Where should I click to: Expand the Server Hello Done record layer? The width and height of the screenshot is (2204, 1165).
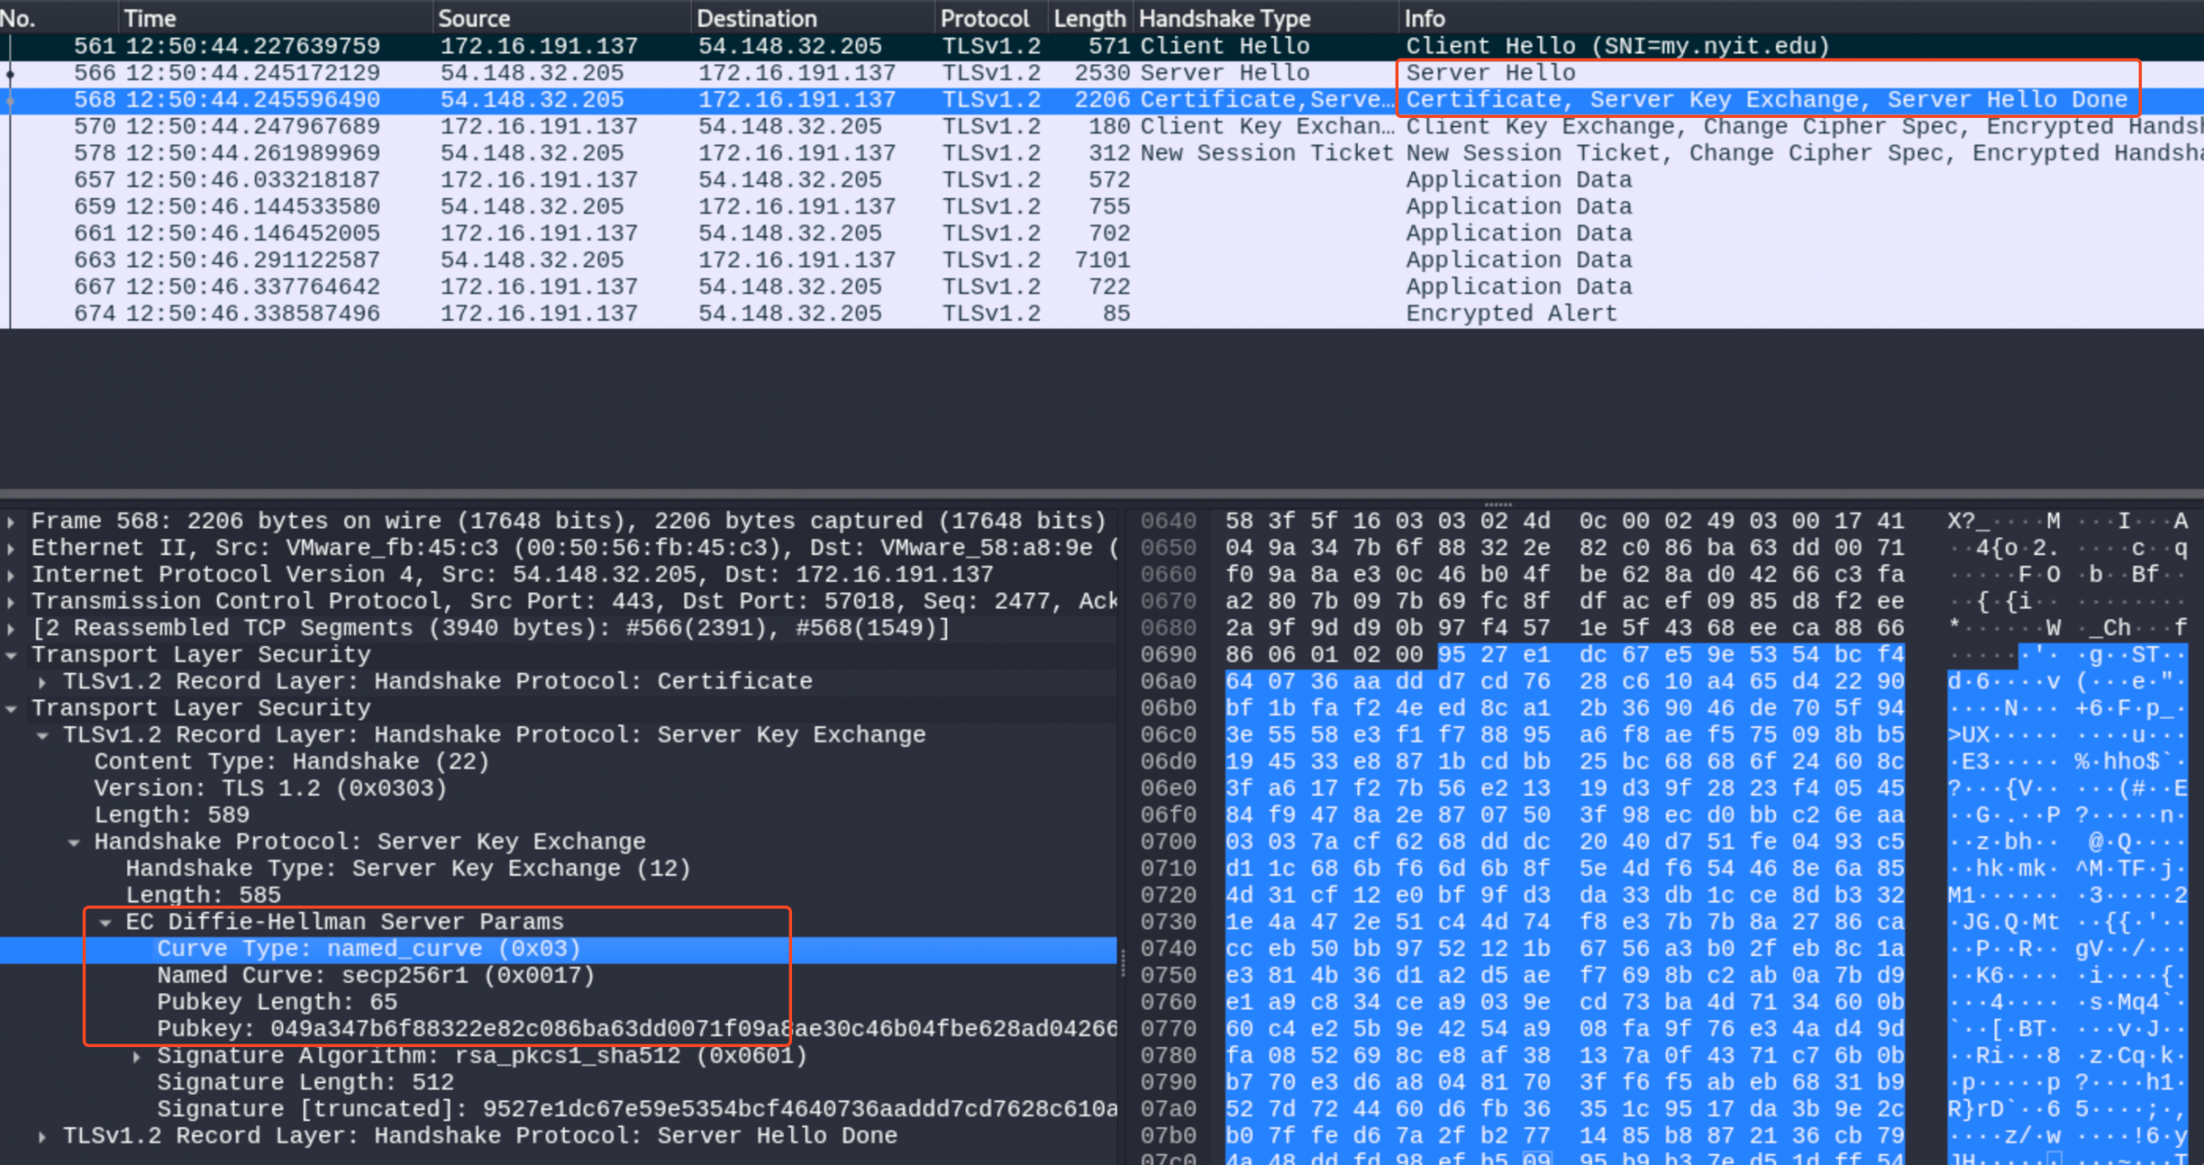pos(42,1137)
